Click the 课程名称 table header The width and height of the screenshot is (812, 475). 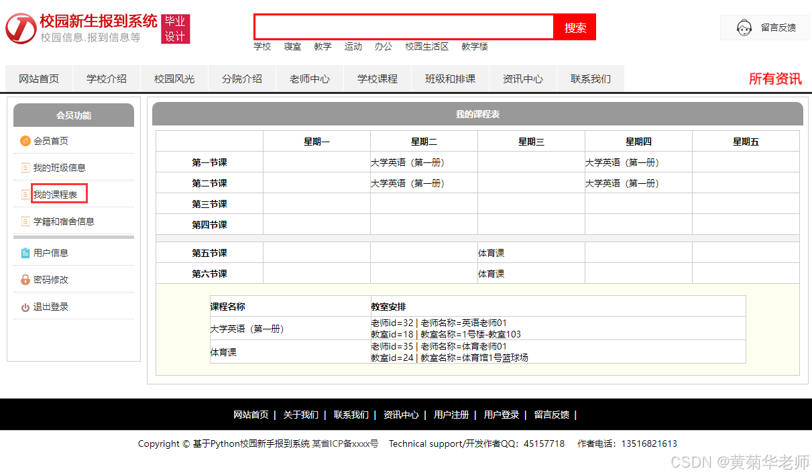(228, 307)
